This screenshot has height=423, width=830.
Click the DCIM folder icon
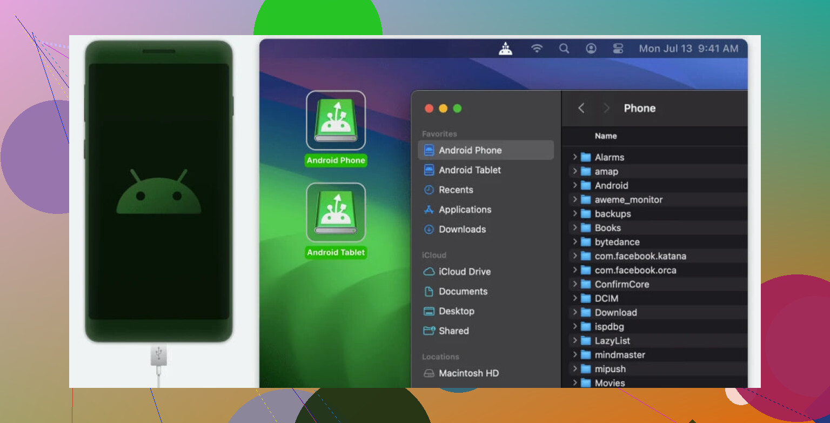tap(586, 298)
